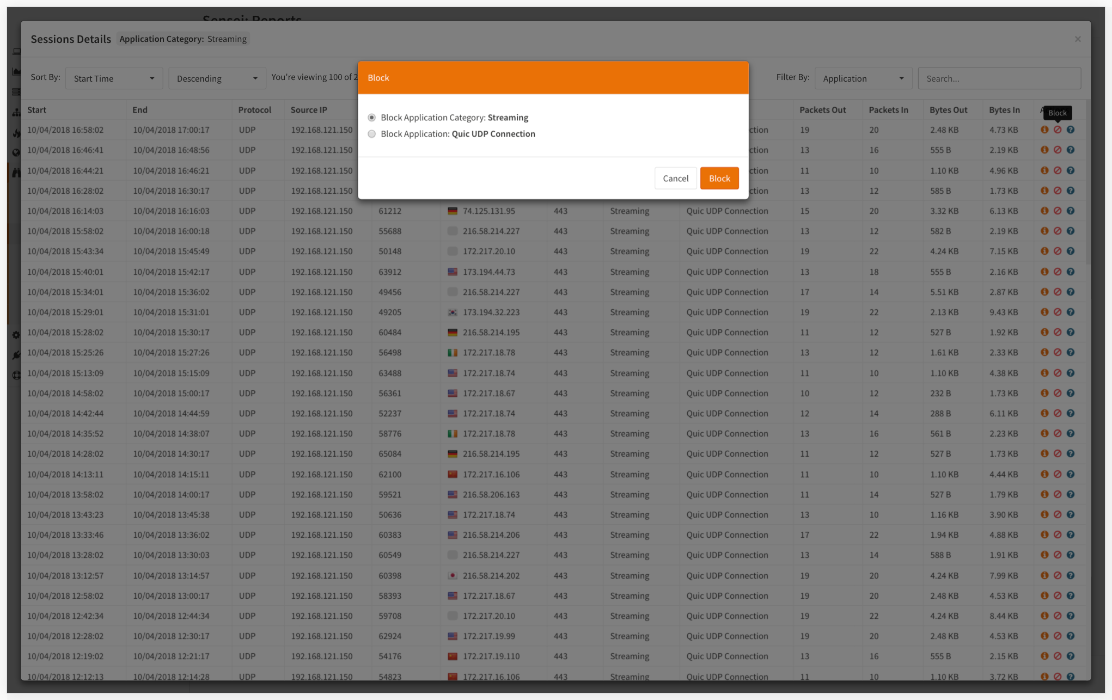
Task: Open the Start Time sort dropdown
Action: pos(113,78)
